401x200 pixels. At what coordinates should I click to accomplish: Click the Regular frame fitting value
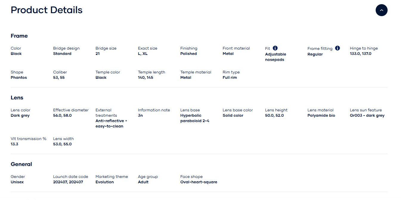coord(315,54)
